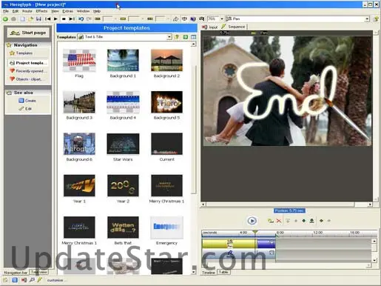Click the New document toolbar icon
The image size is (381, 286).
22,19
